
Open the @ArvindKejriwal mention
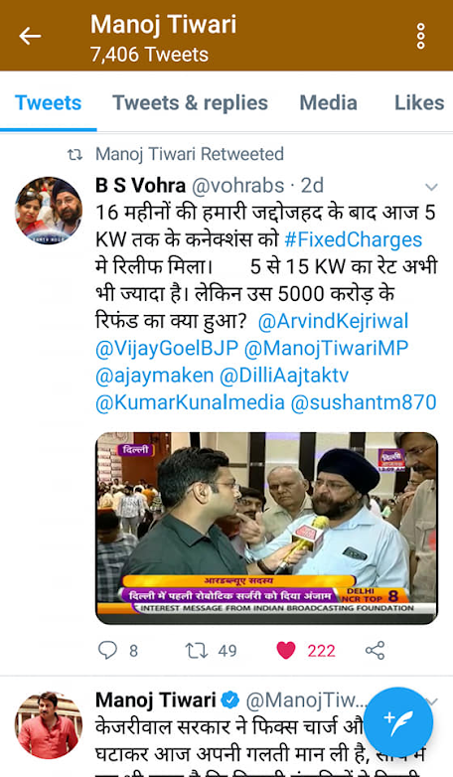[x=333, y=321]
